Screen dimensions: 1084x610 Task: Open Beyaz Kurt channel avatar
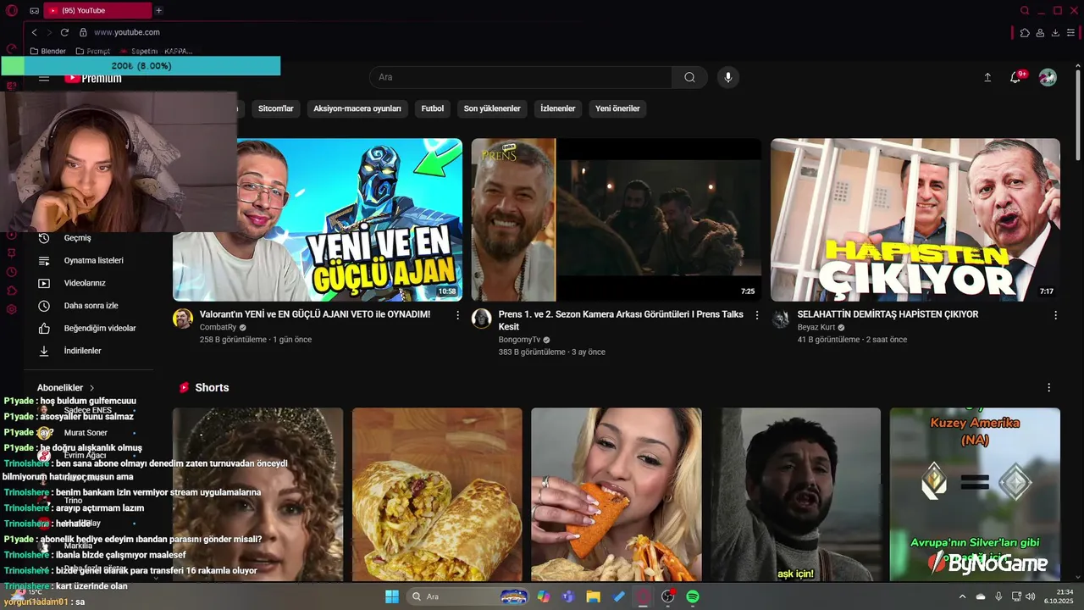click(x=781, y=319)
